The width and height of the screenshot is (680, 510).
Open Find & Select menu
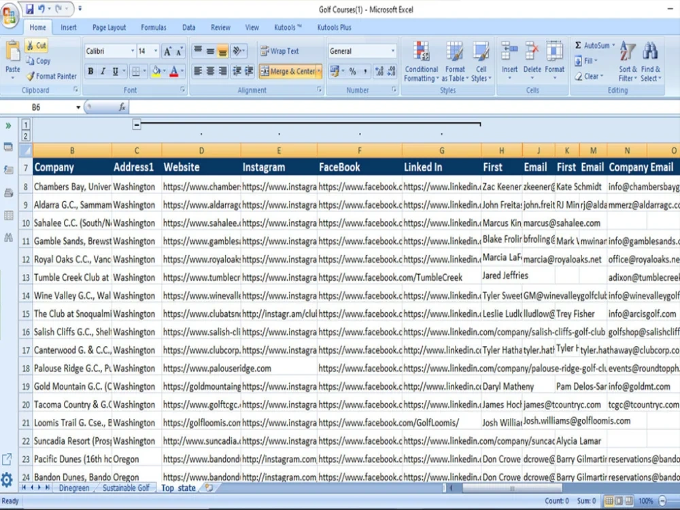click(651, 62)
